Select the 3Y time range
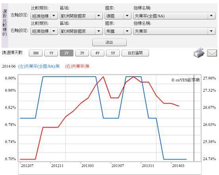Viewport: 219px width, 175px height. click(x=82, y=53)
